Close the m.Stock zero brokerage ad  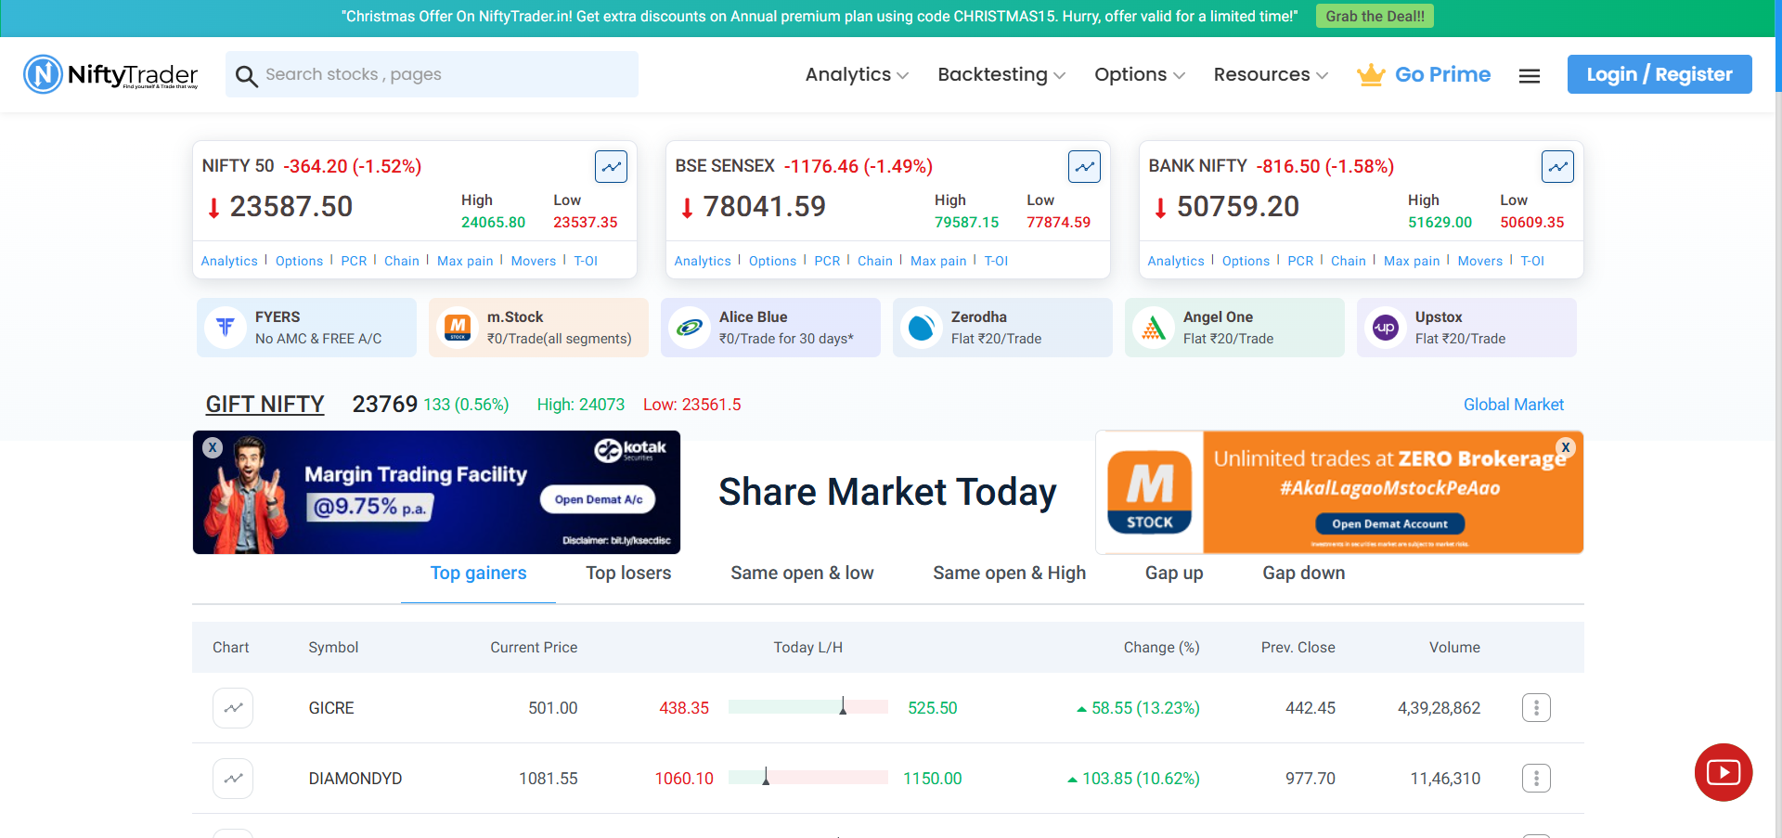click(1566, 447)
